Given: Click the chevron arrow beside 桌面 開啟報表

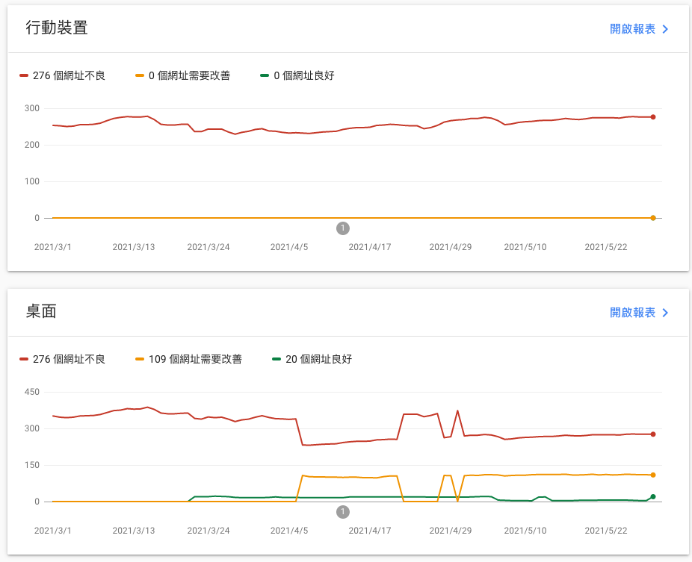Looking at the screenshot, I should click(x=665, y=313).
